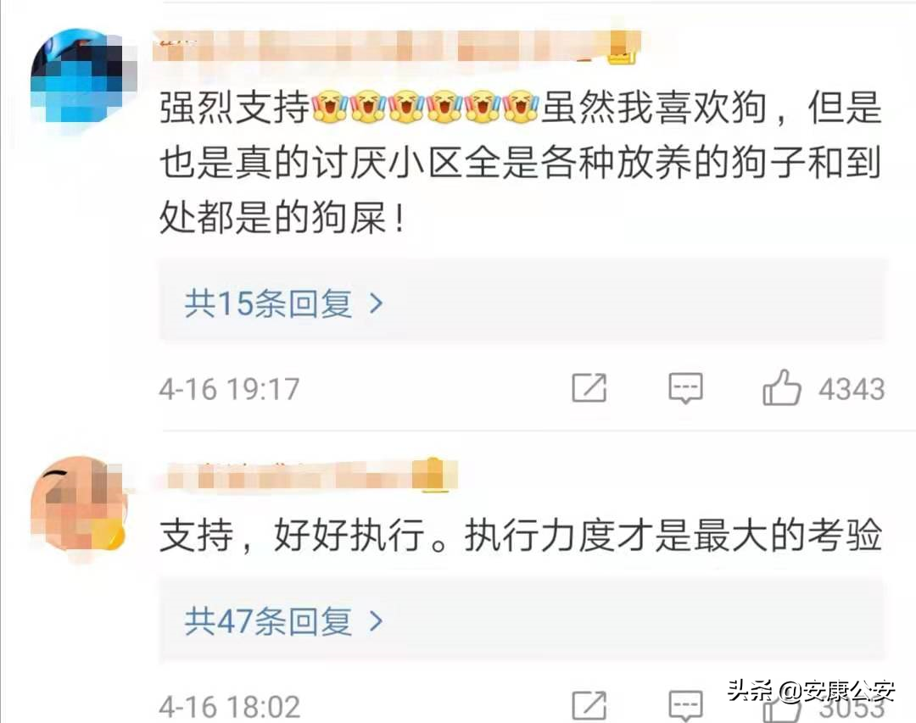Tap share icon on the 19:17 comment
This screenshot has width=916, height=723.
point(589,388)
